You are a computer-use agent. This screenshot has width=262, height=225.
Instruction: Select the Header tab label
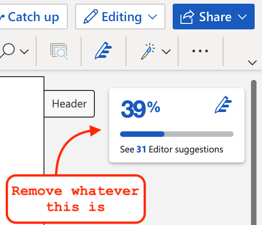tap(69, 104)
